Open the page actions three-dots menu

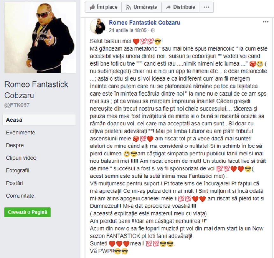206,7
